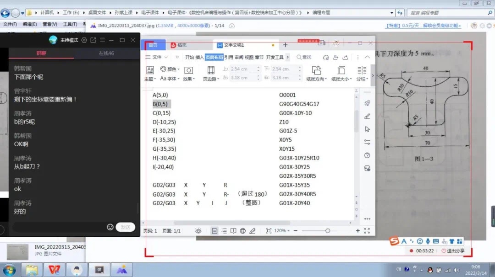Click the emoji icon in chat box
This screenshot has height=277, width=495.
110,227
